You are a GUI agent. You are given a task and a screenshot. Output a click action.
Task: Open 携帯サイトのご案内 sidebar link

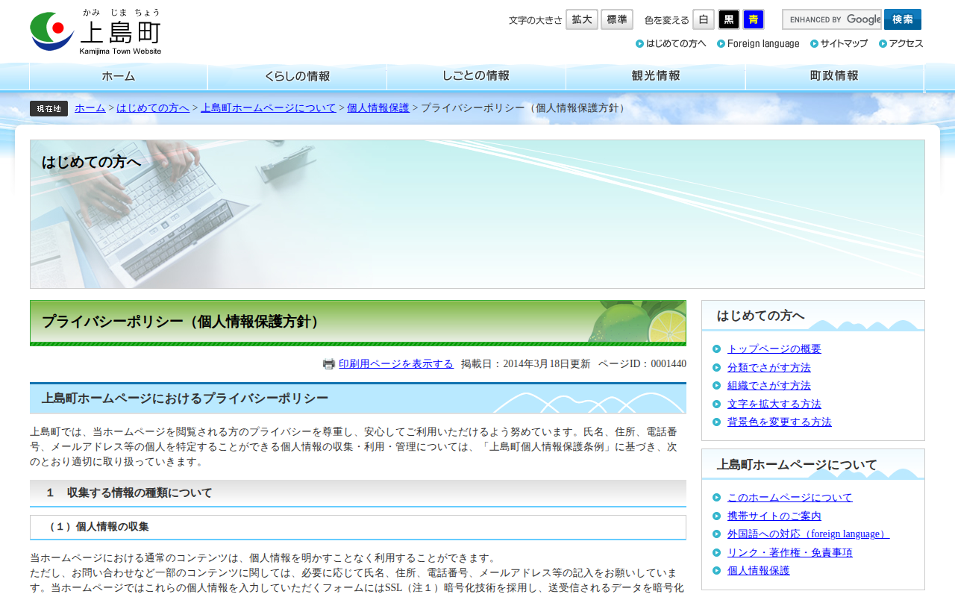tap(774, 516)
